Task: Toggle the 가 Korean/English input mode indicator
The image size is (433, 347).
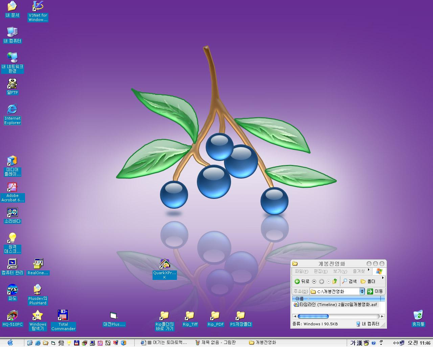Action: (x=353, y=343)
